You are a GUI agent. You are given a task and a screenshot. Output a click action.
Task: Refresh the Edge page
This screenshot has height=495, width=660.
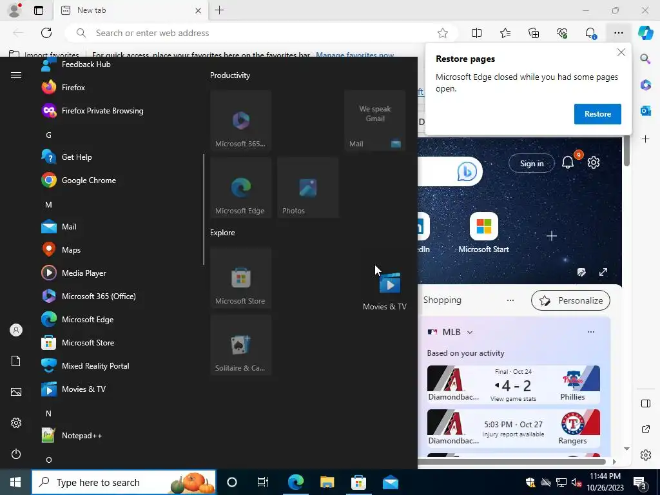coord(46,34)
